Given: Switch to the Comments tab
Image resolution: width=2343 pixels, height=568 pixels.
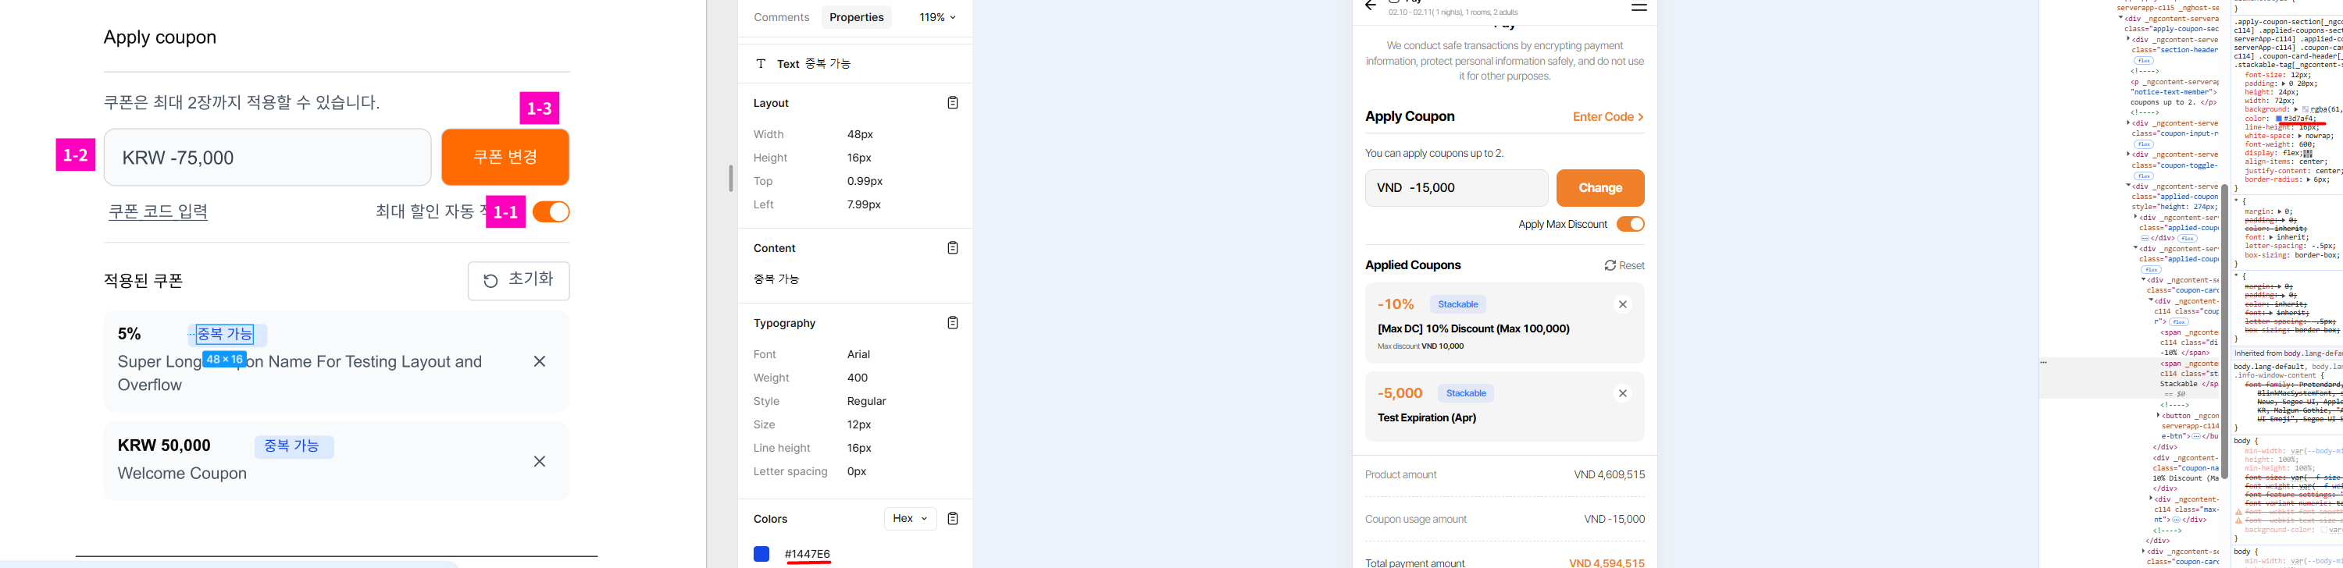Looking at the screenshot, I should tap(781, 17).
